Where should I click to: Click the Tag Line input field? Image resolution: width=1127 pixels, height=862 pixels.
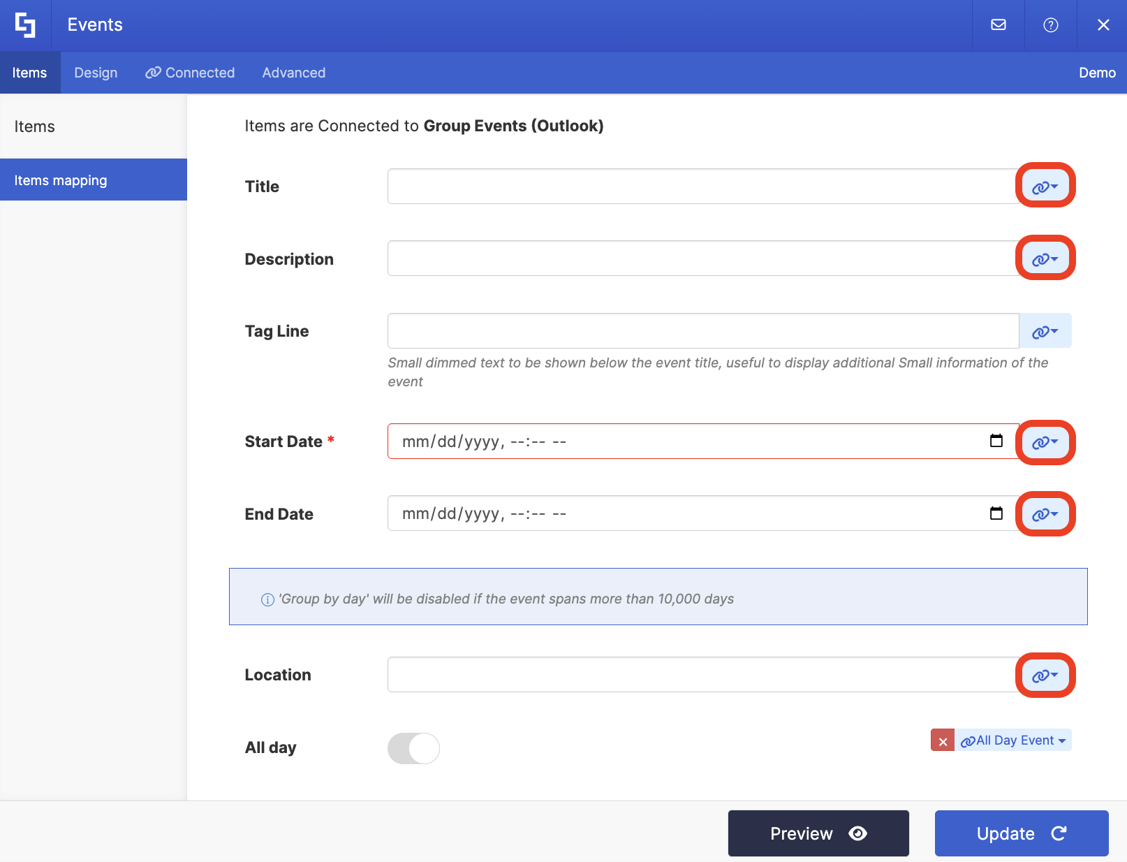tap(703, 331)
